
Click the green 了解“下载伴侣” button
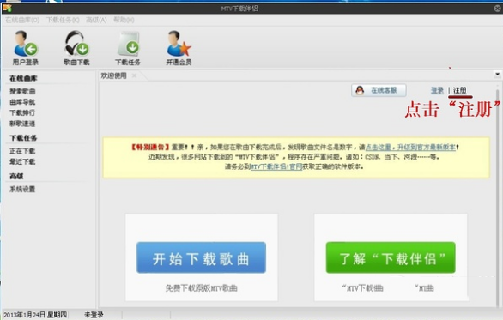coord(391,257)
